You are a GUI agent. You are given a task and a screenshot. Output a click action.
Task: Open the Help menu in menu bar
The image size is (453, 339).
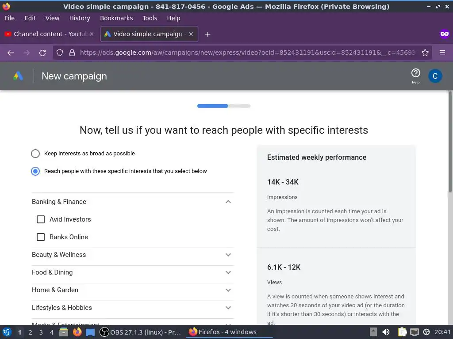point(173,18)
